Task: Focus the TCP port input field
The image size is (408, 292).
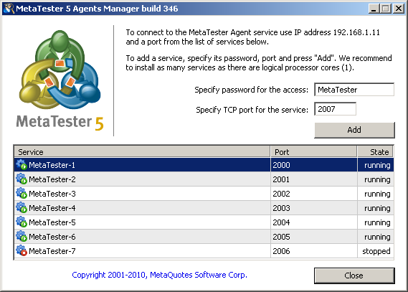Action: pos(335,109)
